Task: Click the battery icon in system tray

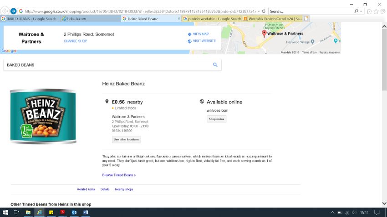Action: (340, 212)
